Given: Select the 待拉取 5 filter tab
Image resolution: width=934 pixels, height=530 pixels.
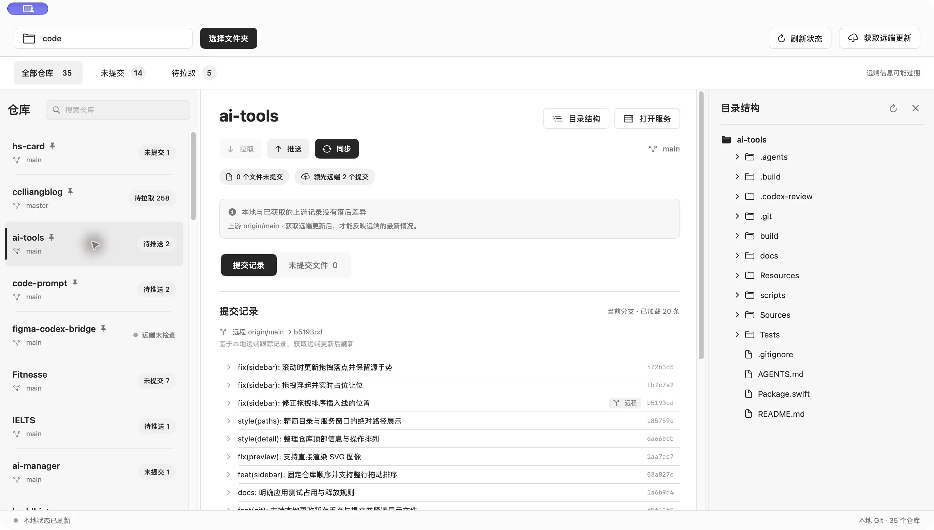Looking at the screenshot, I should click(194, 73).
